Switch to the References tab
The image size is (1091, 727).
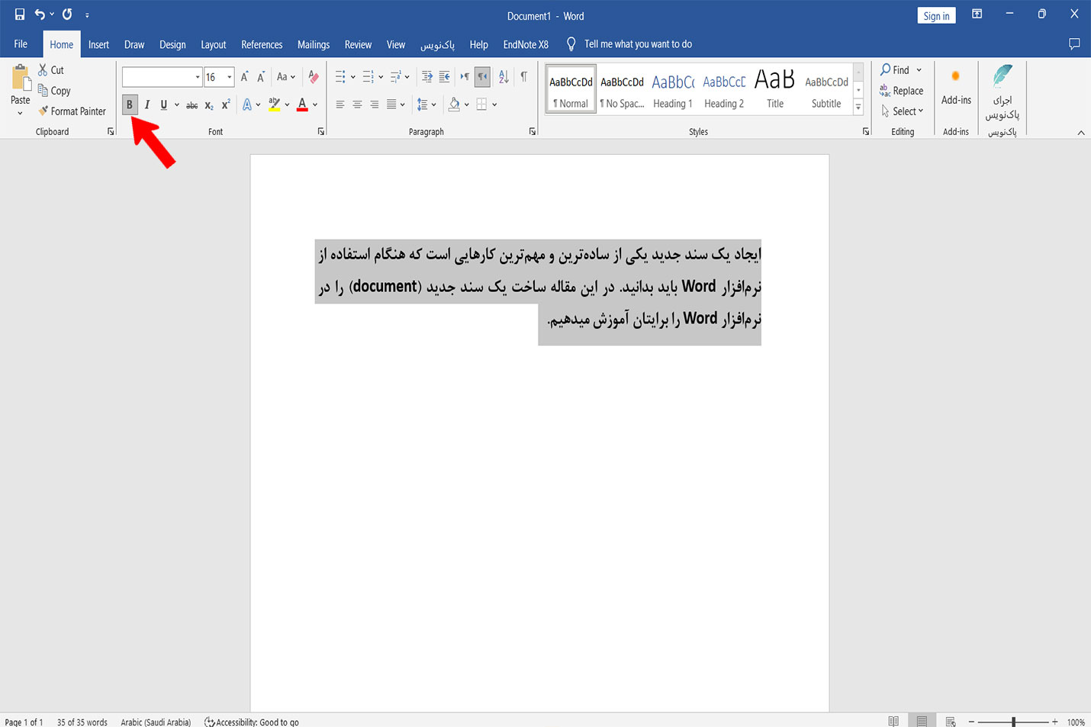coord(262,44)
